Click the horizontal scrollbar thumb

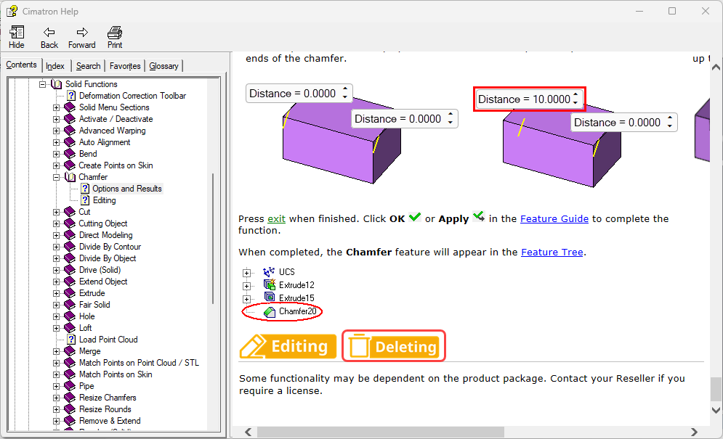[x=381, y=432]
